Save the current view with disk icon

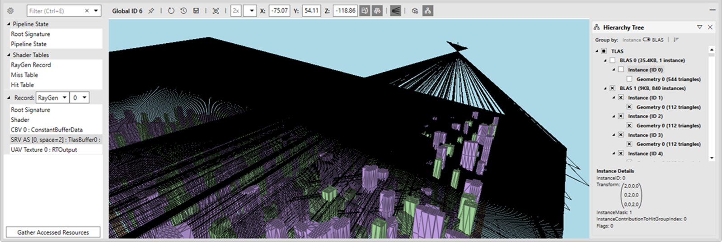(x=196, y=11)
